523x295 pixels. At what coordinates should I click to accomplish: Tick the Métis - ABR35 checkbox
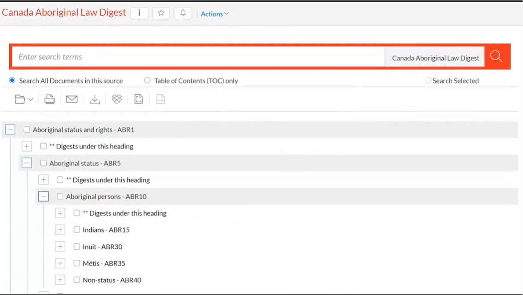[77, 263]
